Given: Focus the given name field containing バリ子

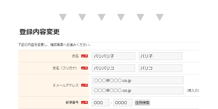Looking at the screenshot, I should coord(160,56).
